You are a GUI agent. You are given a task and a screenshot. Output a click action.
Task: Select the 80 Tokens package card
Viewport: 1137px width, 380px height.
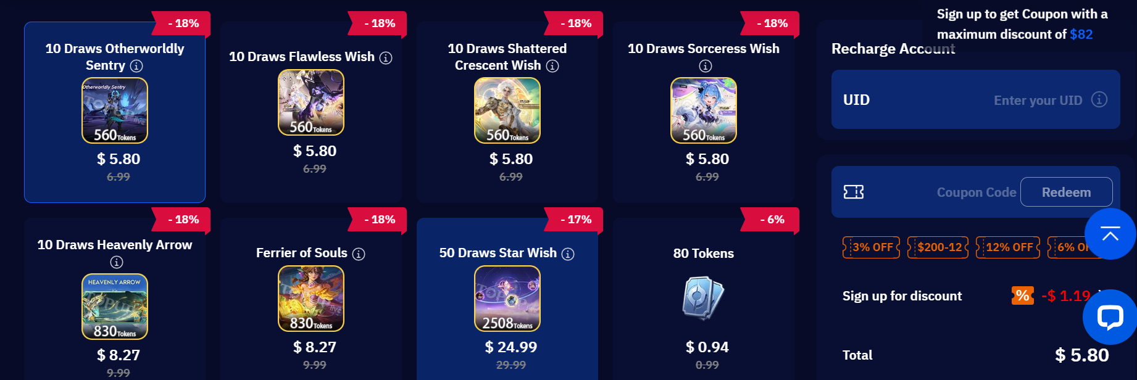click(704, 299)
